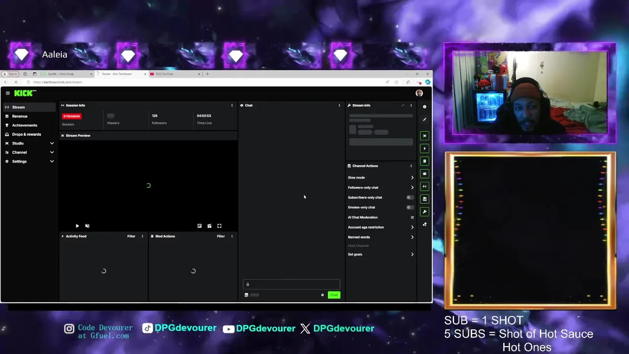Open the hamburger menu beside the Kick logo

[x=8, y=93]
